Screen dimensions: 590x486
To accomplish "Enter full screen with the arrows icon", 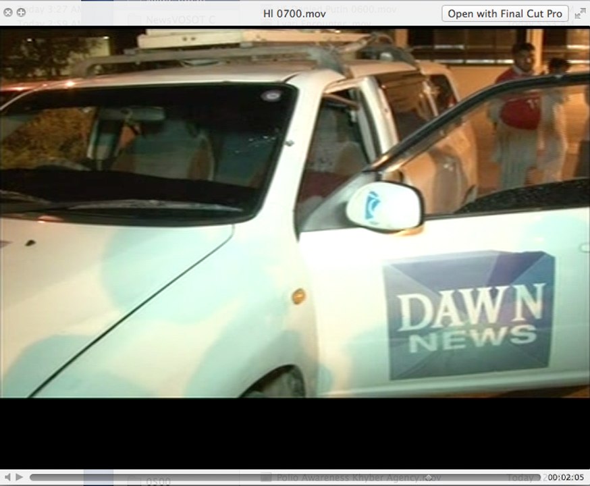I will 581,14.
